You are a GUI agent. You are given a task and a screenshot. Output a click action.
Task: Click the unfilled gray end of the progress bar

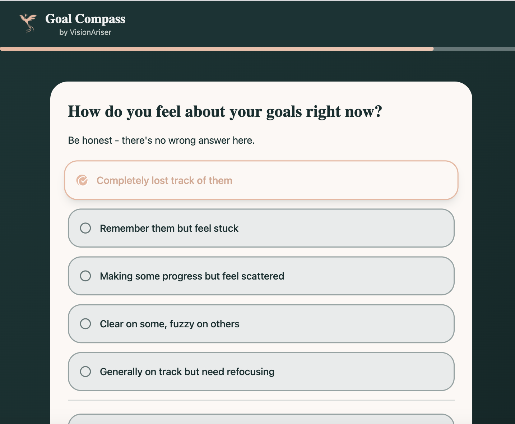click(x=474, y=49)
